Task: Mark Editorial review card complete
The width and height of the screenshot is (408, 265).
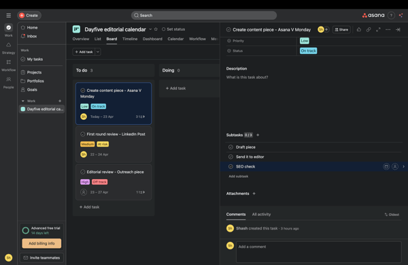Action: coord(83,172)
